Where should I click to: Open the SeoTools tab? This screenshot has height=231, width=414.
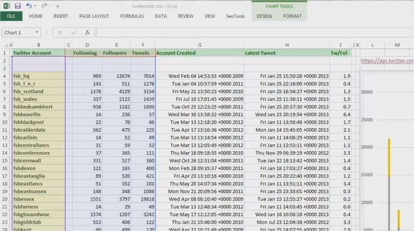[235, 16]
